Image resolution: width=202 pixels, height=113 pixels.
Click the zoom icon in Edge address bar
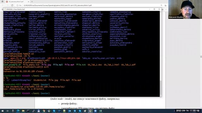(161, 5)
